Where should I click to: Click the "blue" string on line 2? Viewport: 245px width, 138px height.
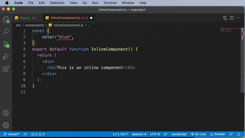click(x=64, y=37)
